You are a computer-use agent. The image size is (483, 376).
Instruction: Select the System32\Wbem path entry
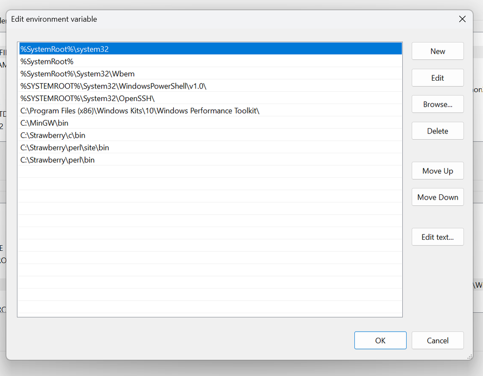tap(77, 74)
